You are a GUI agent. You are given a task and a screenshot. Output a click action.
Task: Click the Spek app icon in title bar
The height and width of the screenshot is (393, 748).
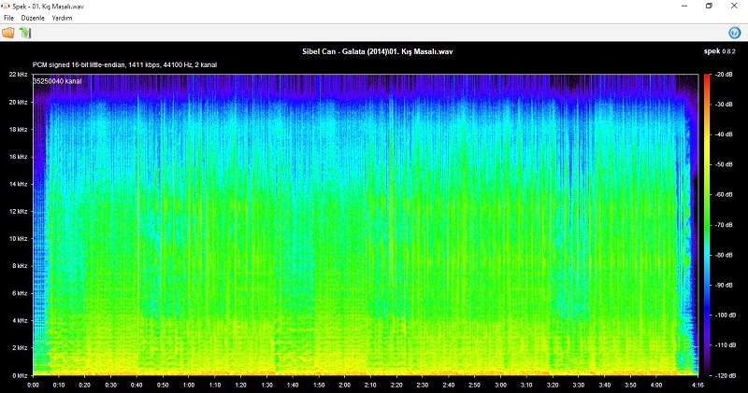pos(6,7)
